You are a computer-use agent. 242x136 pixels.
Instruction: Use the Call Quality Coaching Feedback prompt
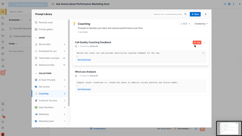(x=197, y=43)
